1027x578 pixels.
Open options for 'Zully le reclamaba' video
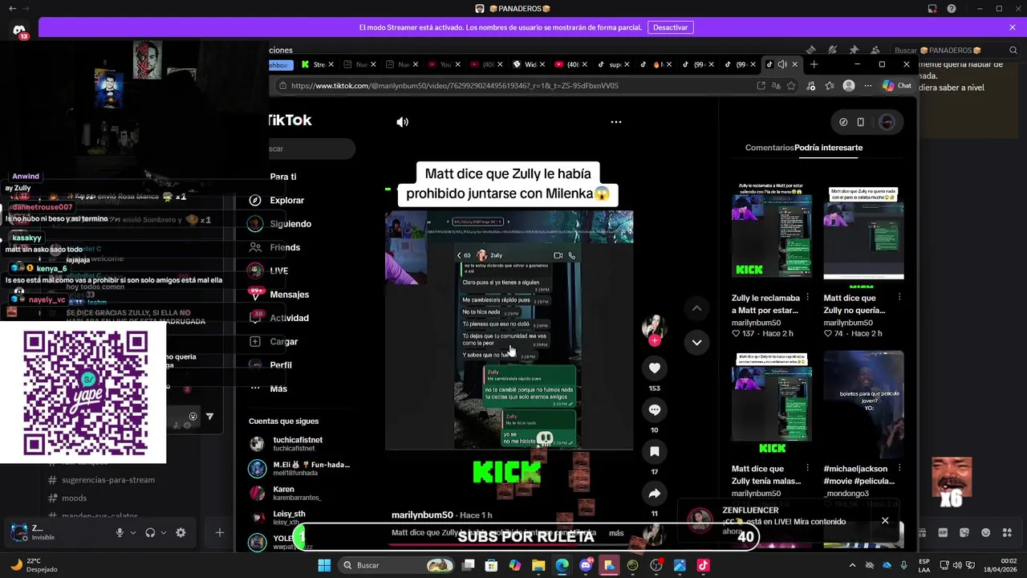pos(807,297)
